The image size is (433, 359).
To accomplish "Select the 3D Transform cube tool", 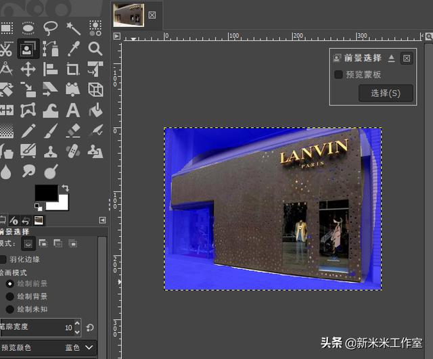I will 95,89.
